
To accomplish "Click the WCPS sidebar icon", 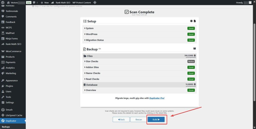I will (x=3, y=27).
